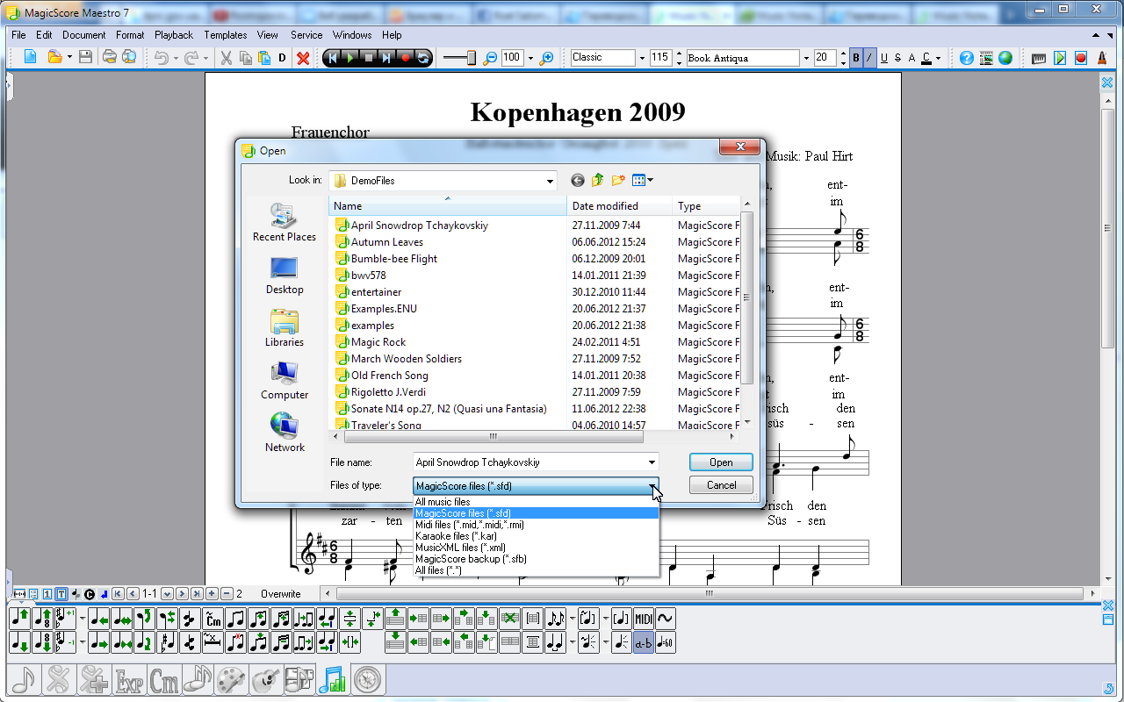Sort the file list by Name column header
The image size is (1124, 702).
pyautogui.click(x=448, y=206)
